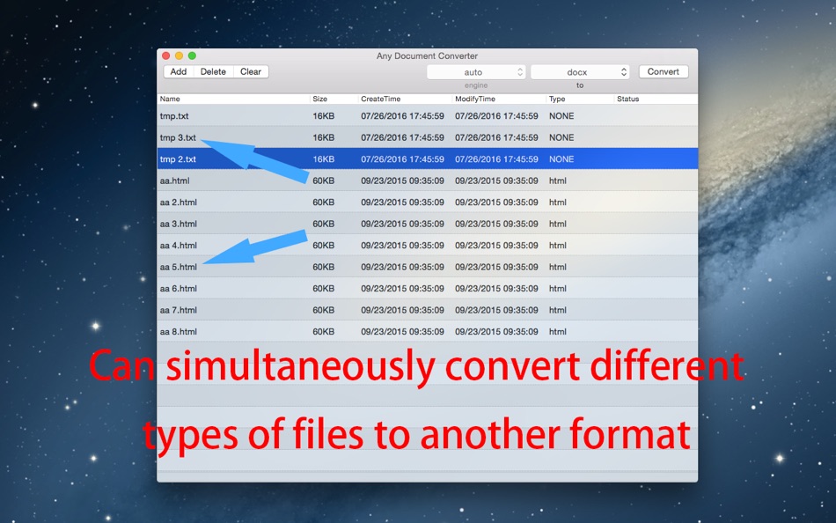Screen dimensions: 836x523
Task: Select the tmp 2.txt file row
Action: click(x=427, y=159)
